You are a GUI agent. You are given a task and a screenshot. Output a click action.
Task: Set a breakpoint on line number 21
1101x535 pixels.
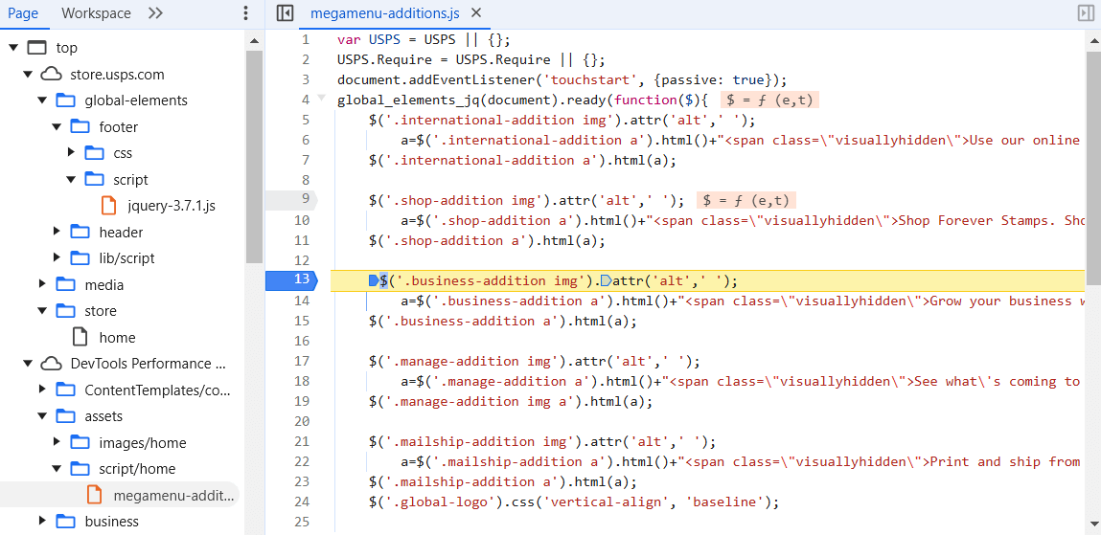click(302, 442)
